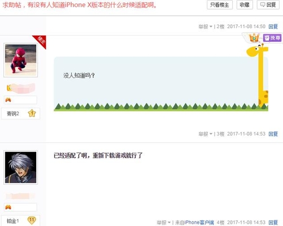Image resolution: width=283 pixels, height=226 pixels.
Task: Open the gray-haired character avatar profile
Action: click(x=21, y=167)
